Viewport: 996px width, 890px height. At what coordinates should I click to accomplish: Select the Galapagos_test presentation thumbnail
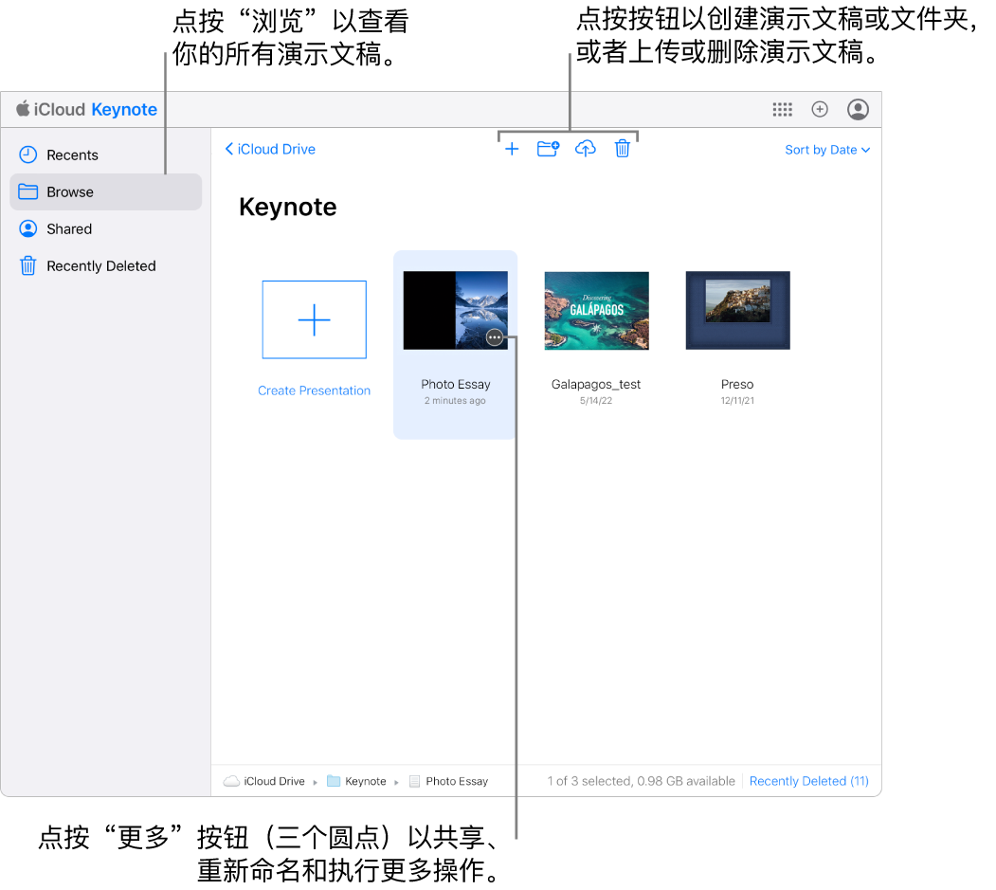[596, 310]
